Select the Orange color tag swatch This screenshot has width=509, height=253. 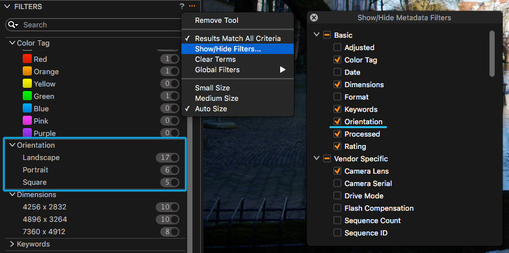point(27,72)
